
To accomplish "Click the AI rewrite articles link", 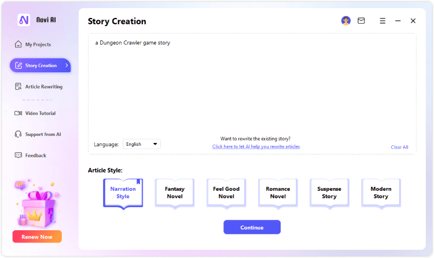I will (256, 146).
